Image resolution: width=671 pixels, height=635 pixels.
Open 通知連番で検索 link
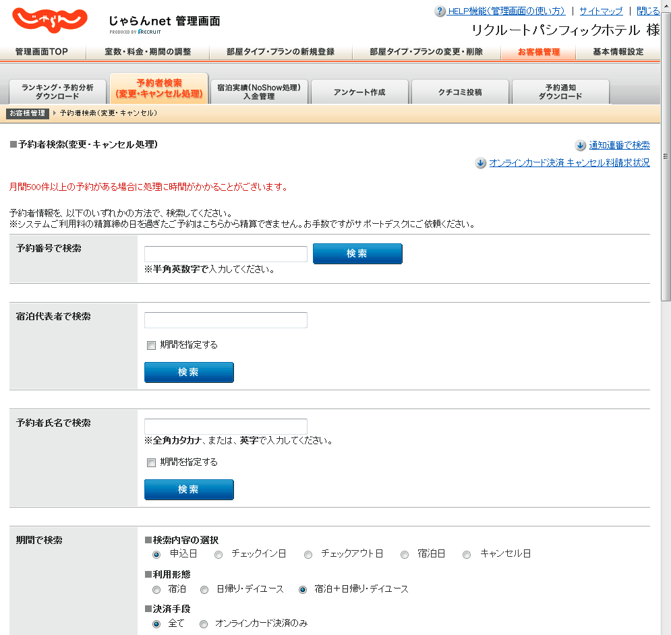pyautogui.click(x=619, y=146)
